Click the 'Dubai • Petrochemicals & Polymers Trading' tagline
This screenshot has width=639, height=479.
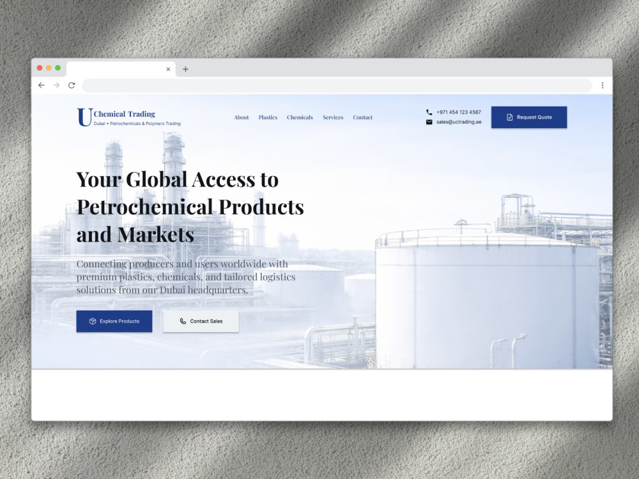(x=137, y=123)
